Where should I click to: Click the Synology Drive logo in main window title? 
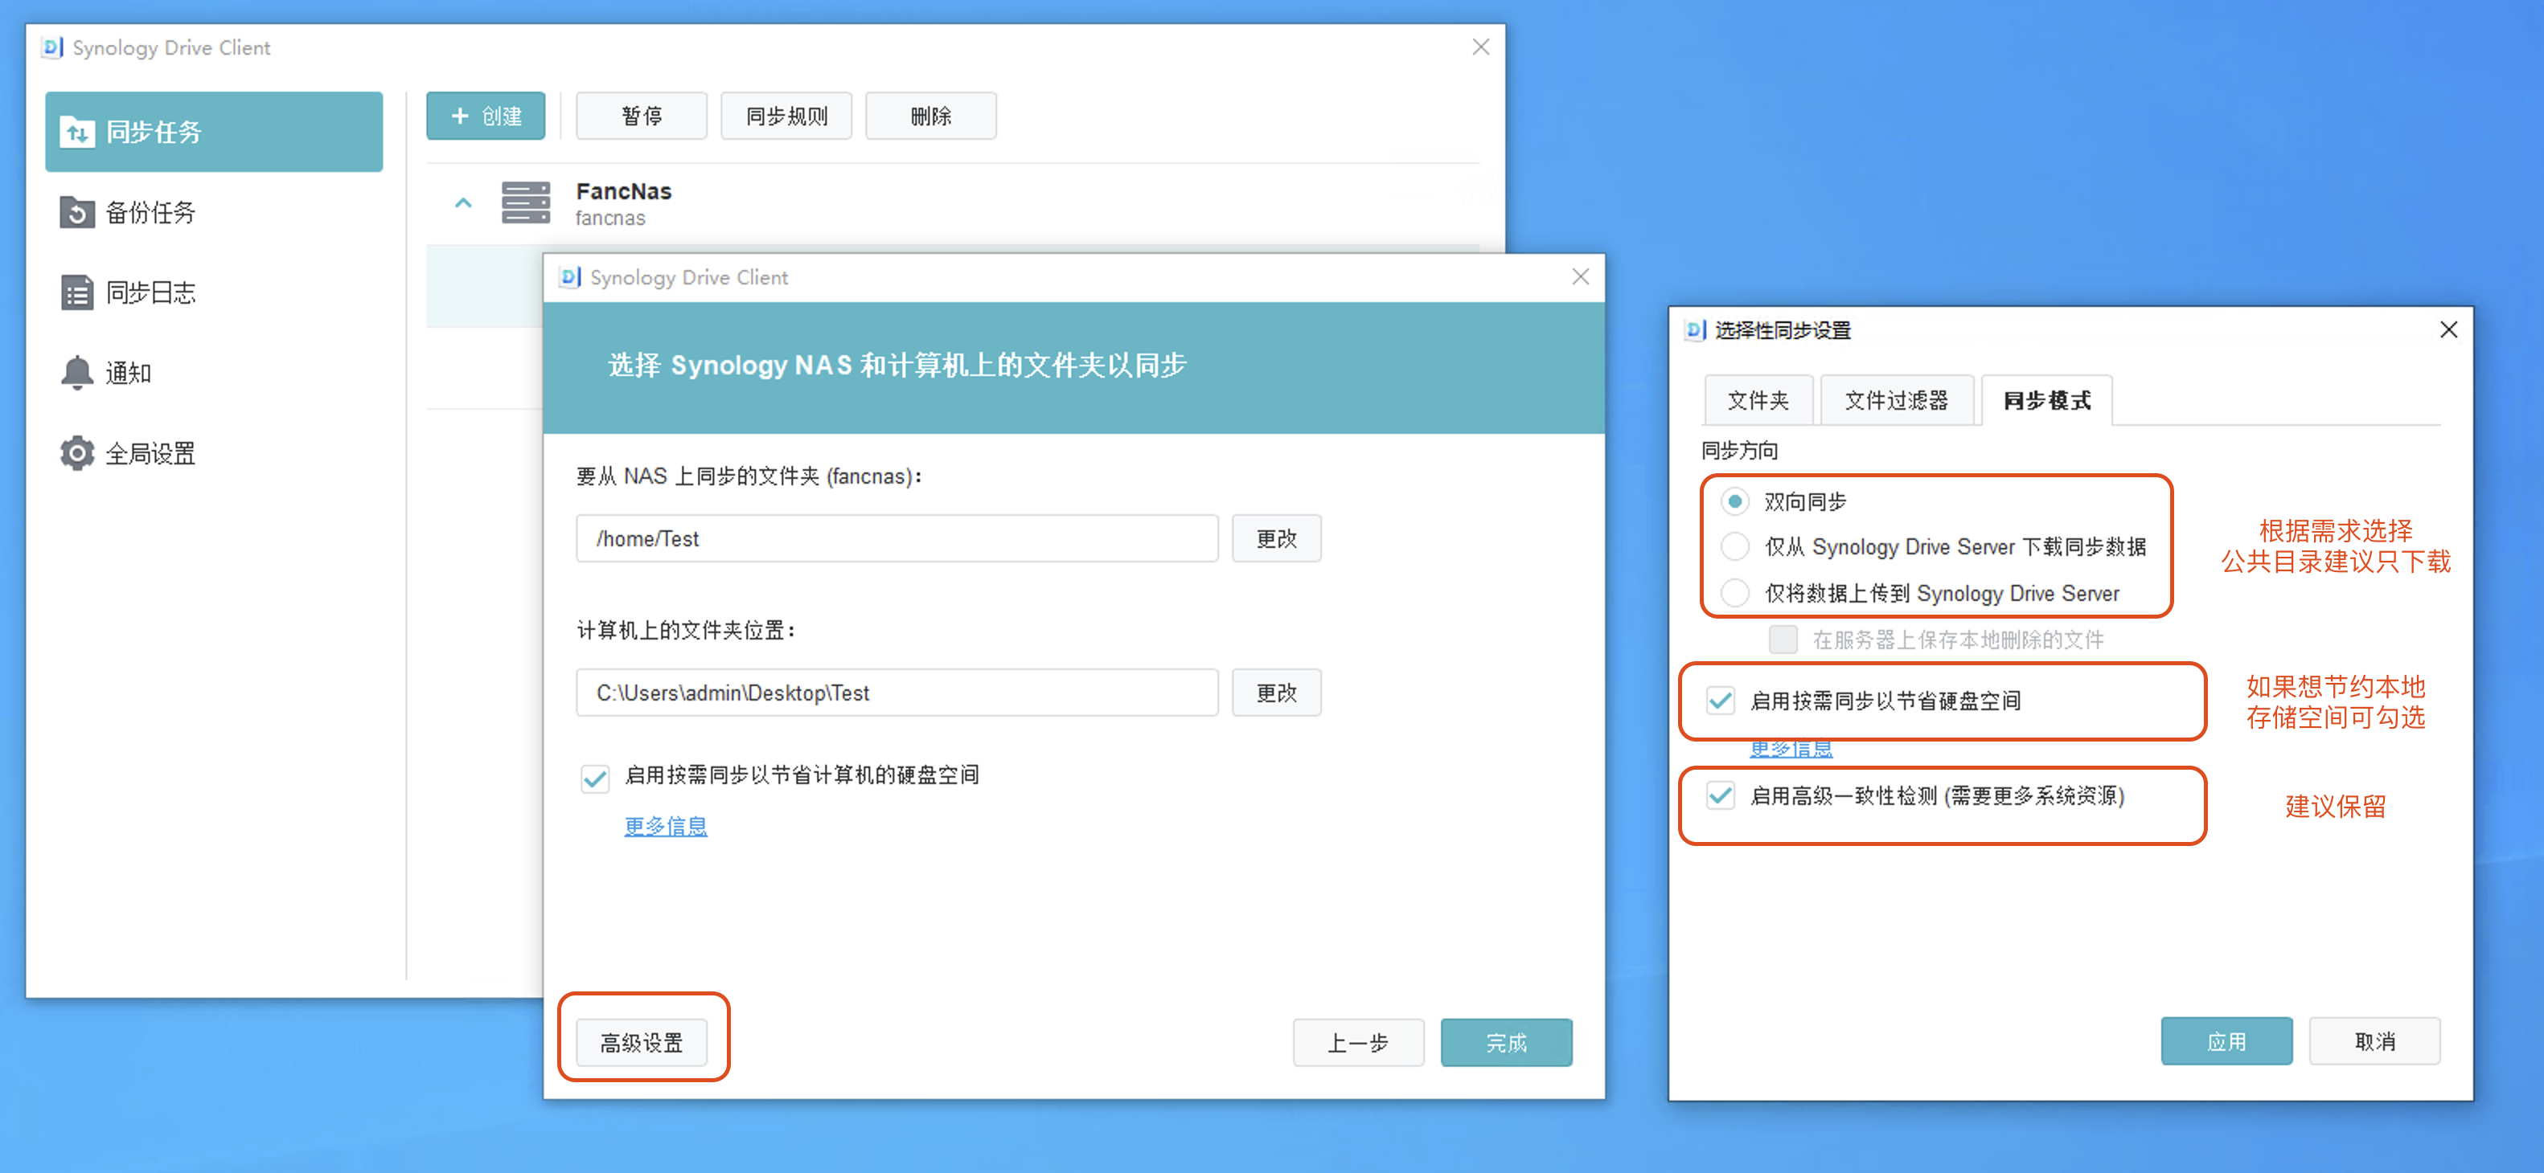point(52,47)
